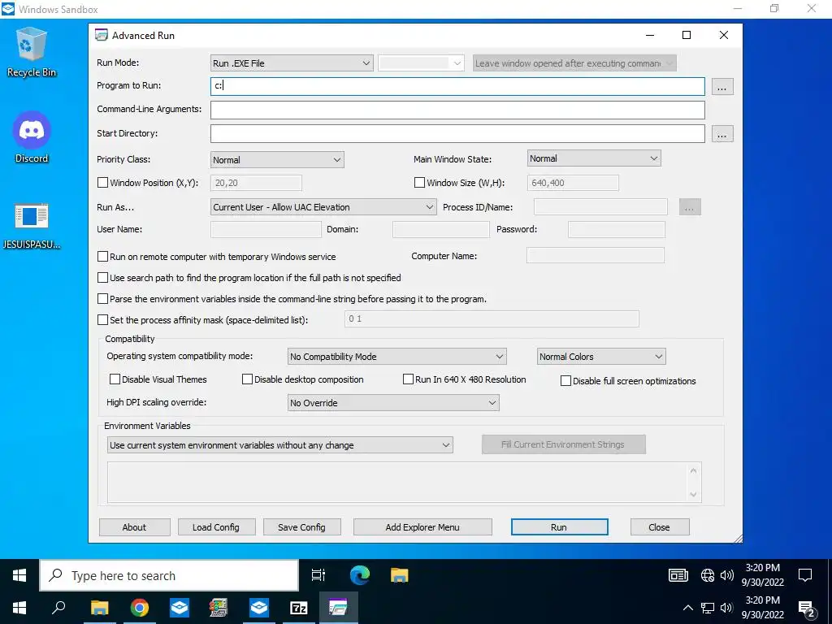Image resolution: width=832 pixels, height=624 pixels.
Task: Click into the Start Directory field
Action: [457, 134]
